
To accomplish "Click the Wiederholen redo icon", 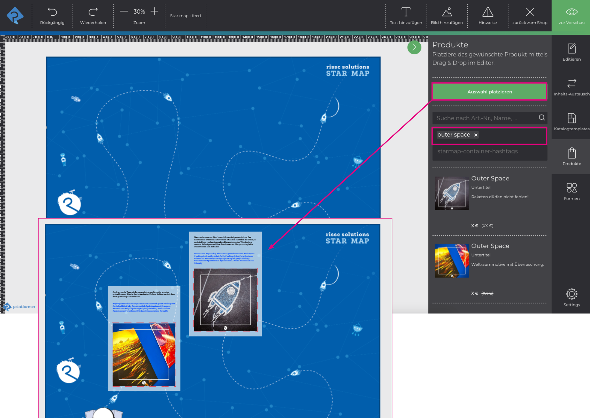I will (93, 12).
